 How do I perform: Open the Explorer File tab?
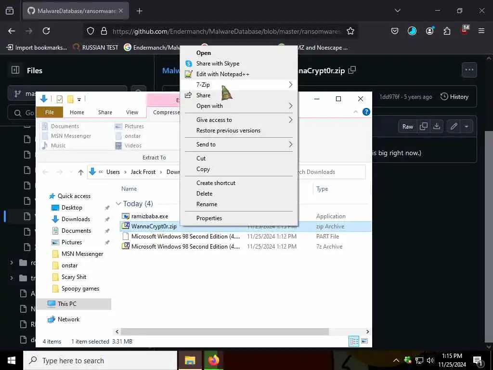click(x=50, y=112)
